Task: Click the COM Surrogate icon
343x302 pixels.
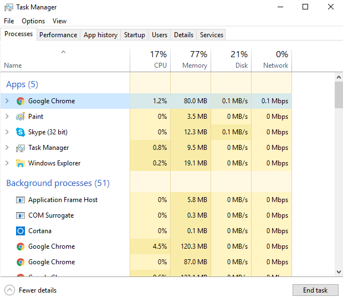Action: (21, 215)
